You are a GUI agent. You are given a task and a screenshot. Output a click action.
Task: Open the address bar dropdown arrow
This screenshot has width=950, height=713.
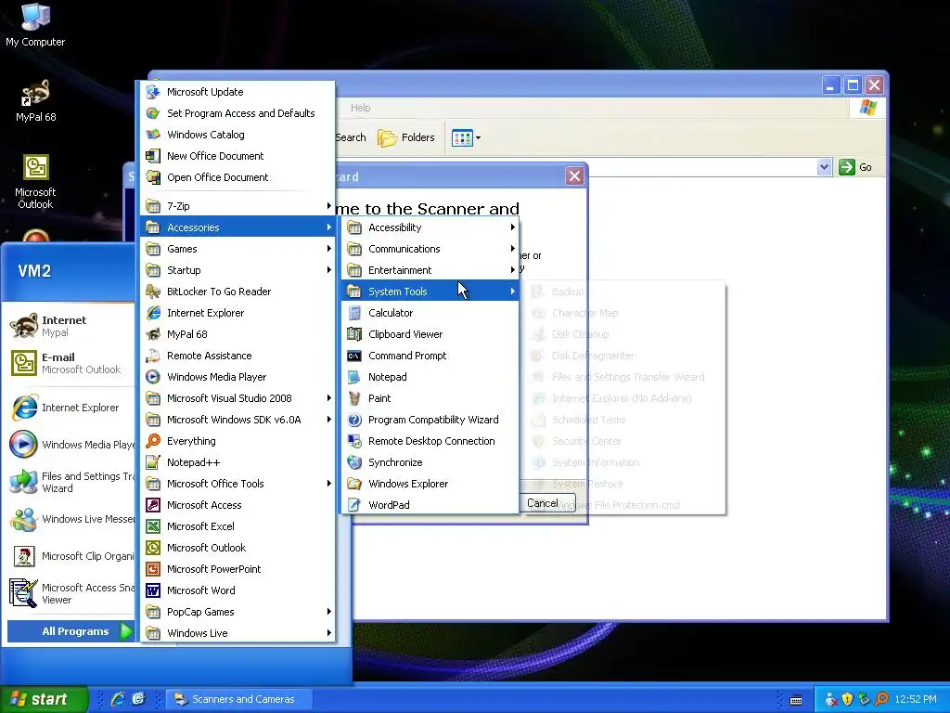[824, 167]
